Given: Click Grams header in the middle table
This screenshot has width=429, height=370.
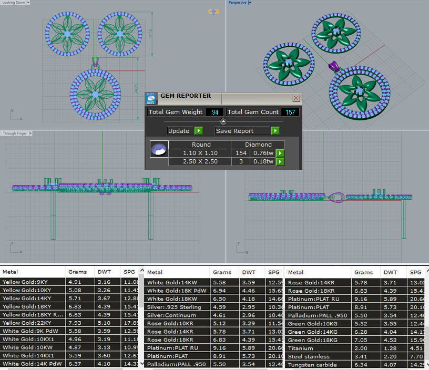Looking at the screenshot, I should coord(222,272).
